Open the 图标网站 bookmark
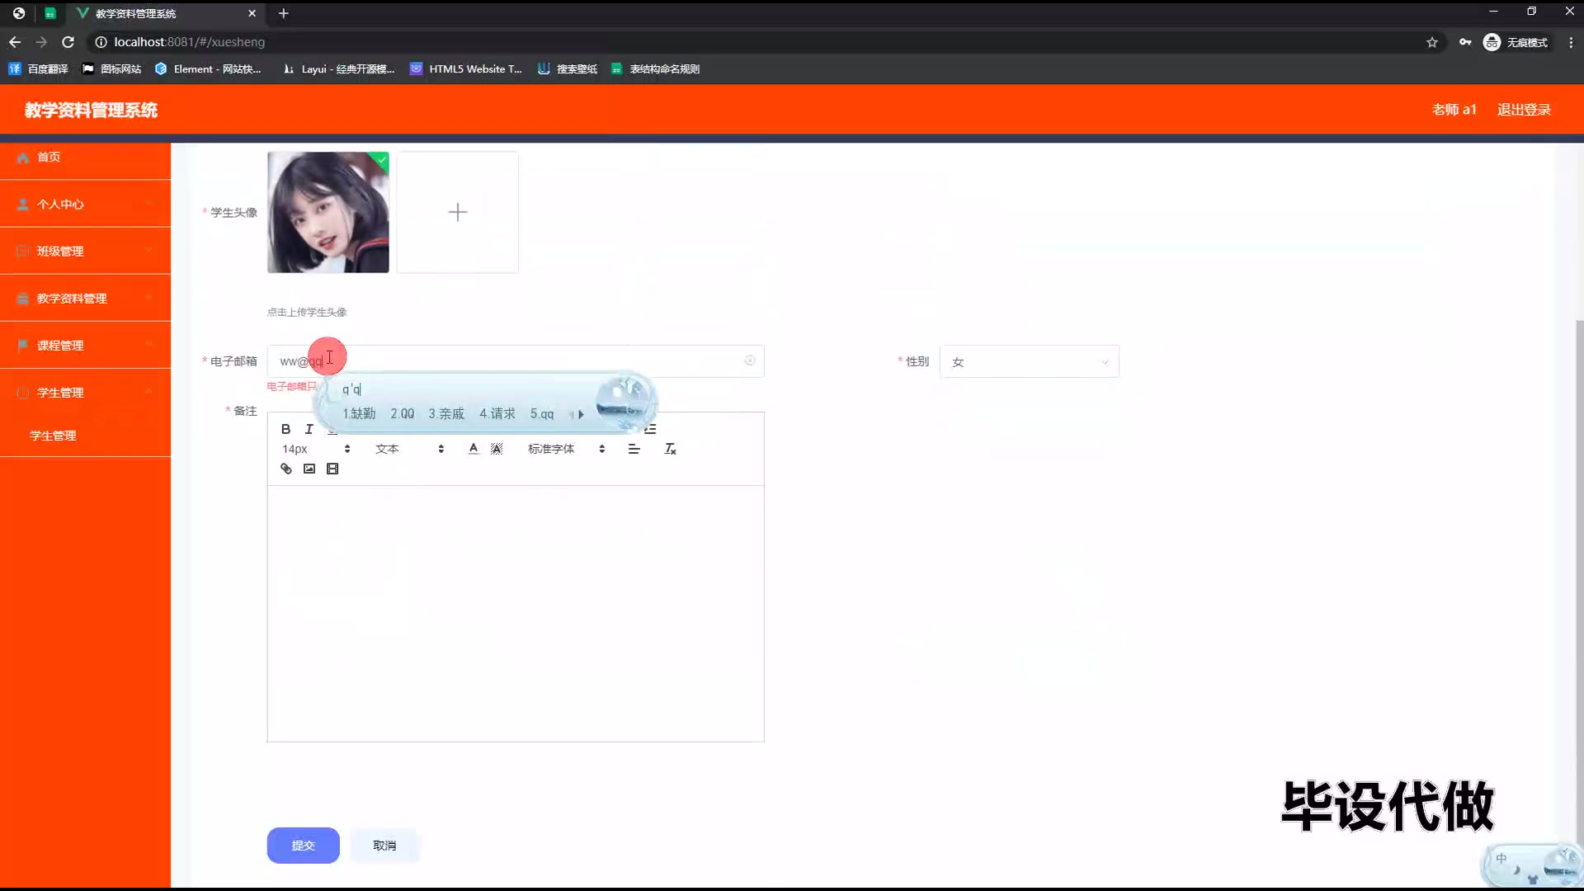The height and width of the screenshot is (891, 1584). 112,69
